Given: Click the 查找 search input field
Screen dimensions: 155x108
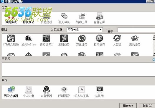Looking at the screenshot, I should point(136,30).
